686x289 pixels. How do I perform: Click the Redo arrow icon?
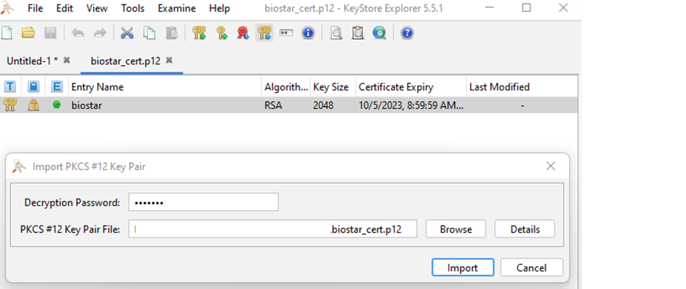coord(100,33)
